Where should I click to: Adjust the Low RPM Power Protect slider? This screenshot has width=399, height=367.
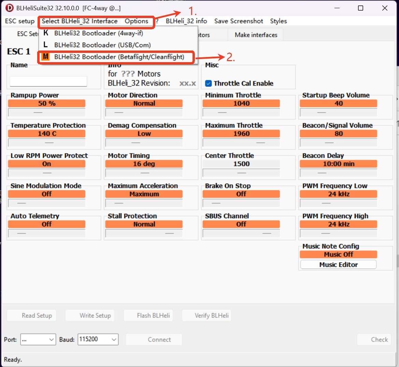click(x=46, y=173)
